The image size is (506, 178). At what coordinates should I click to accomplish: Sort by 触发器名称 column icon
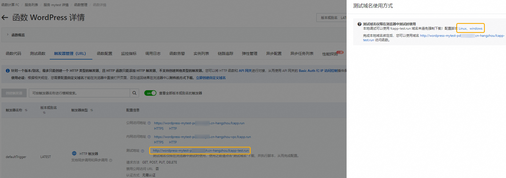[26, 110]
